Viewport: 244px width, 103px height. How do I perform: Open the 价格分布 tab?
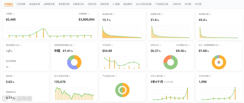coord(92,4)
